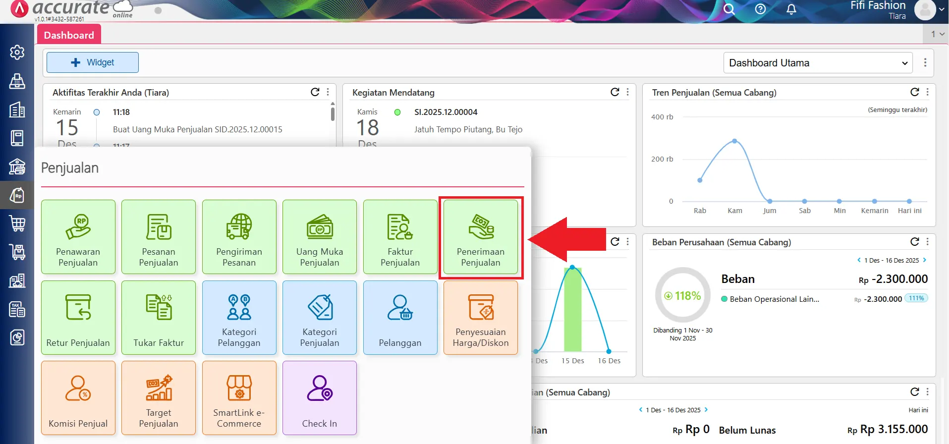Expand the Dashboard Utama dropdown

(x=818, y=63)
